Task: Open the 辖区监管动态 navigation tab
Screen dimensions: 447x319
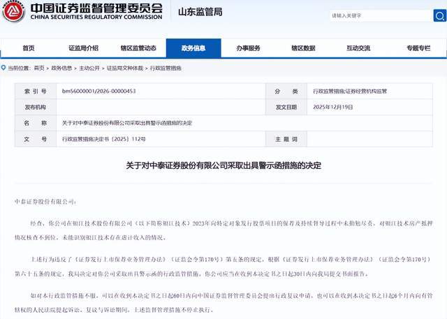Action: (x=138, y=48)
